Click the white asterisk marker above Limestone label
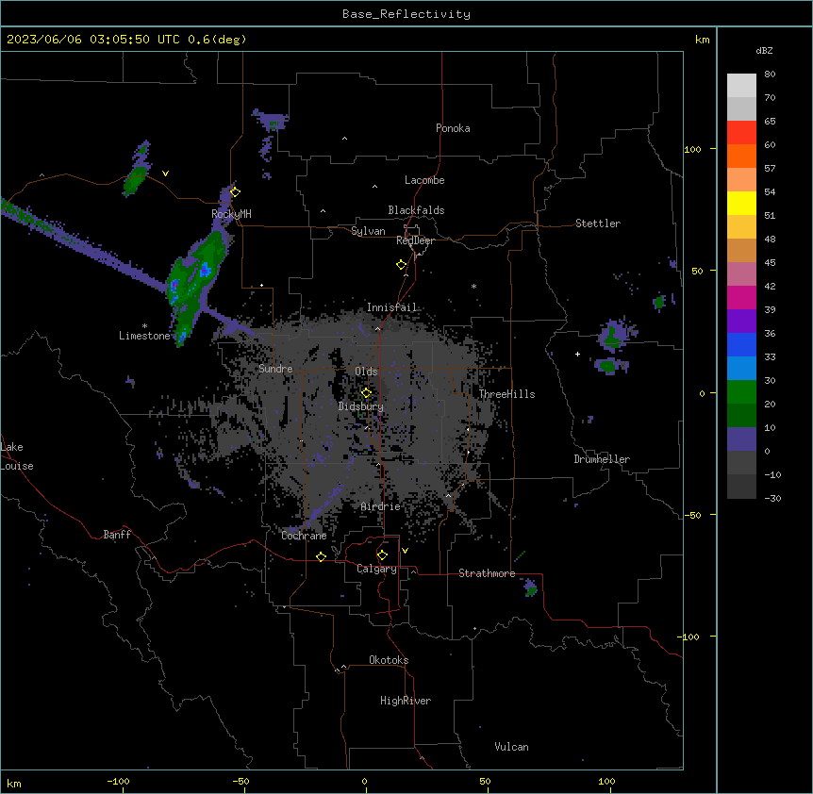Image resolution: width=813 pixels, height=794 pixels. (144, 326)
